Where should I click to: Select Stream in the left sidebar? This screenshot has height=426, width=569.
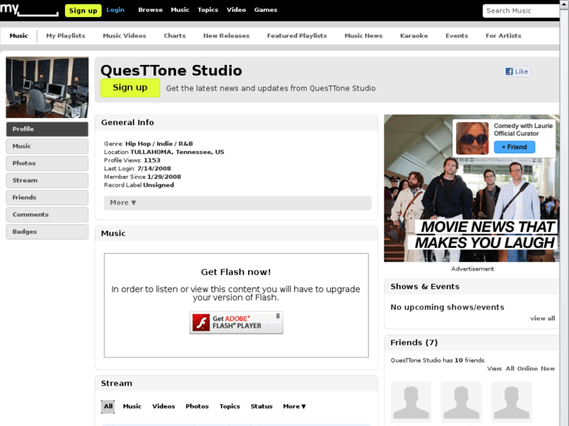point(47,181)
